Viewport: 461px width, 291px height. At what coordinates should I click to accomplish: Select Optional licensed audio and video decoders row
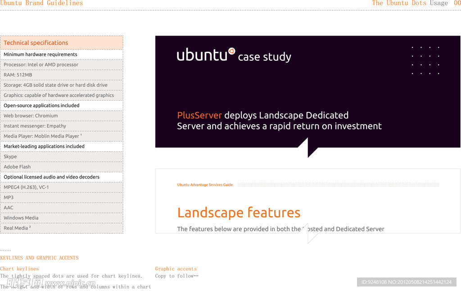coord(62,177)
